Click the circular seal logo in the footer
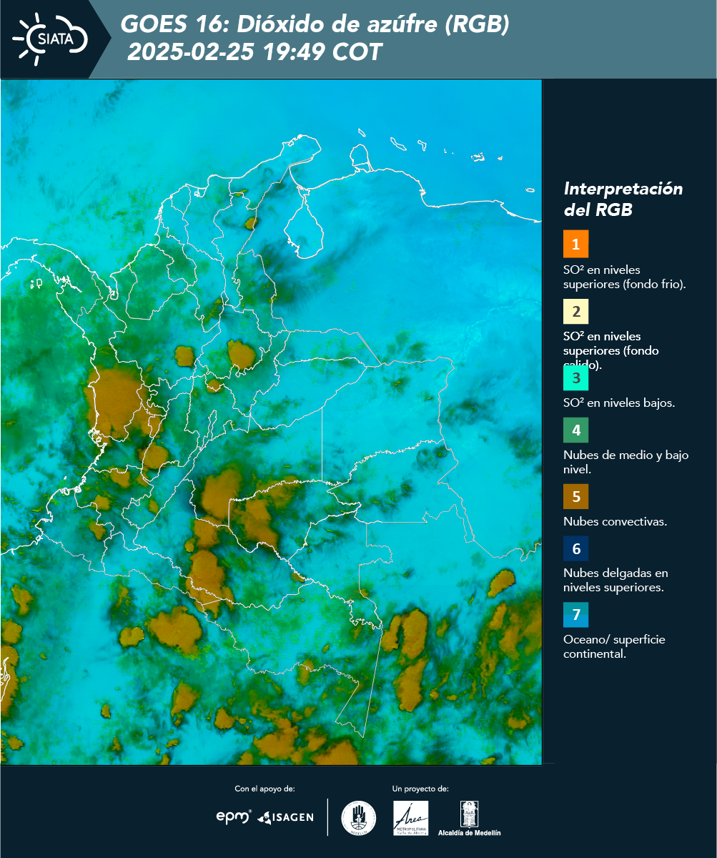This screenshot has width=717, height=858. click(x=359, y=818)
